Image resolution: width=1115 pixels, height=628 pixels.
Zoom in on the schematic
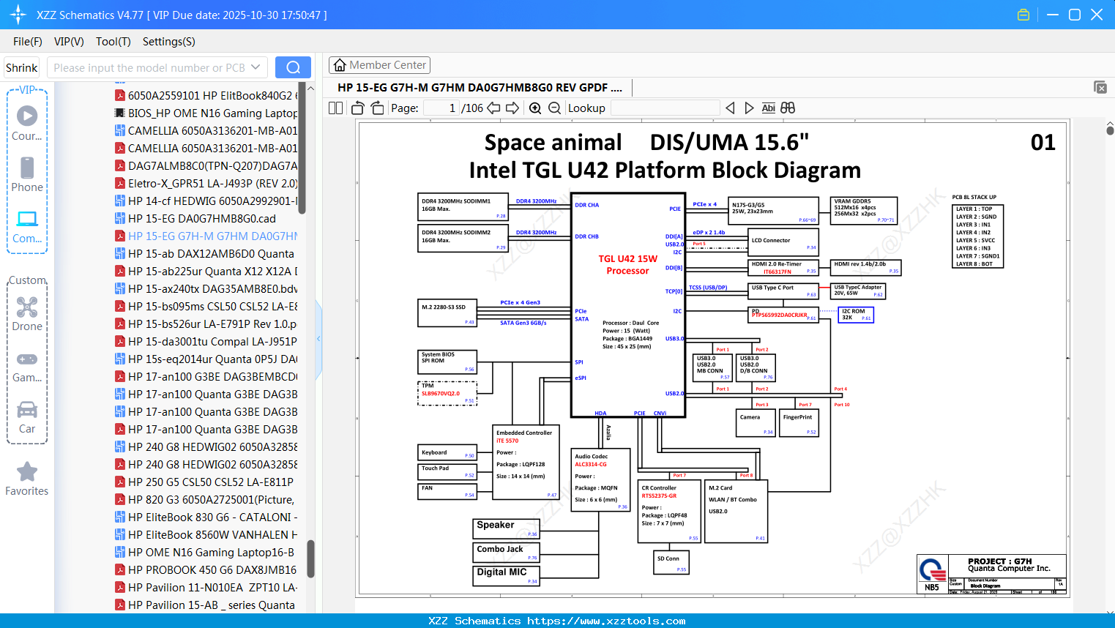pyautogui.click(x=535, y=108)
